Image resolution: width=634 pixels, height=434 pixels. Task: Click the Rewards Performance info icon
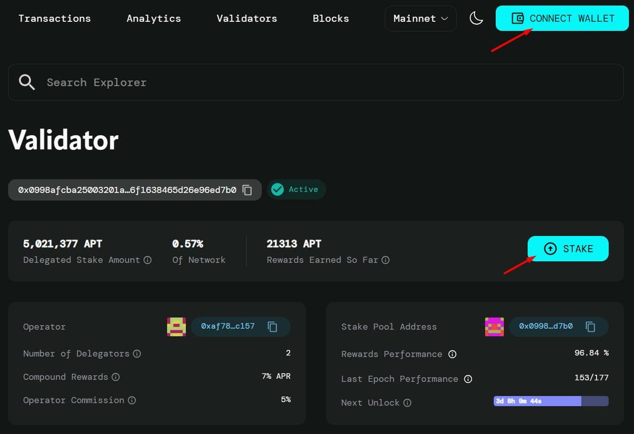[x=452, y=354]
